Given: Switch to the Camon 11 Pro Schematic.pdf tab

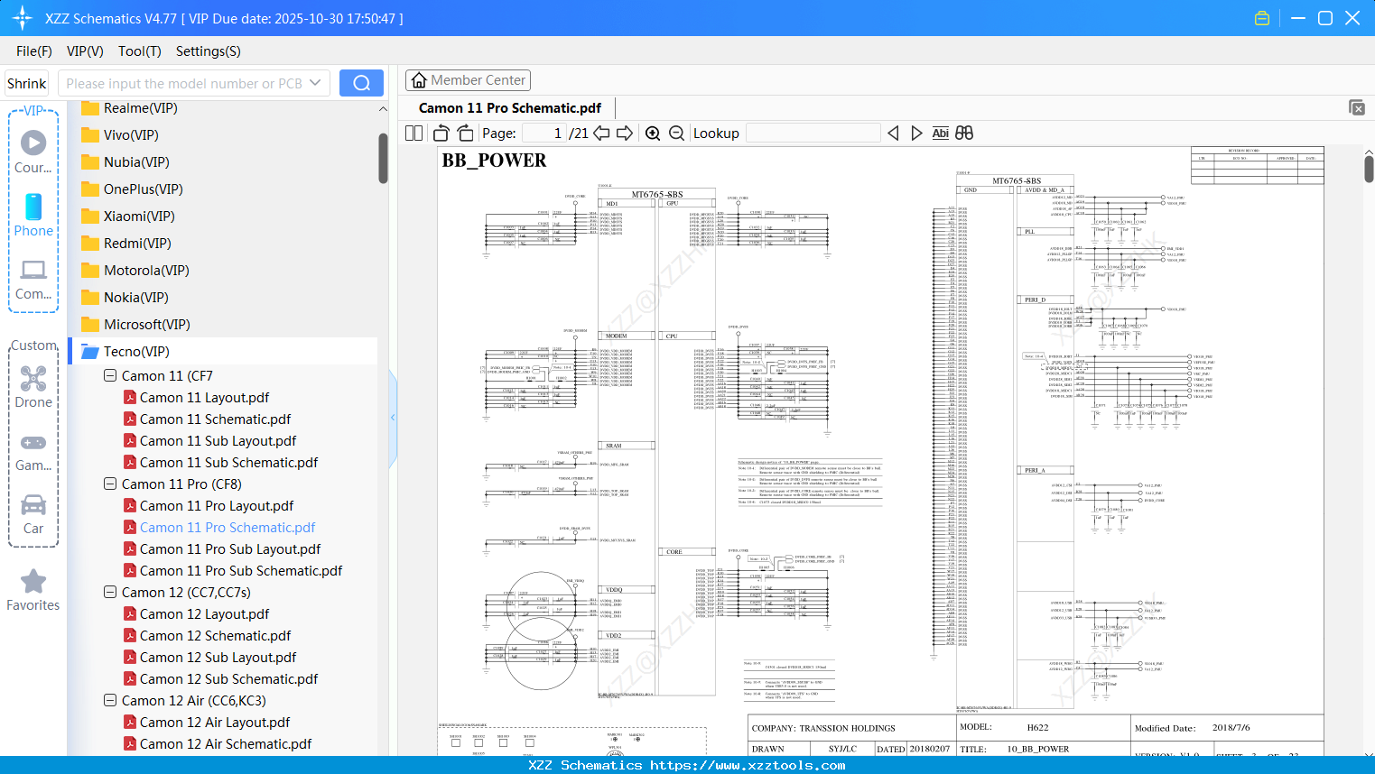Looking at the screenshot, I should tap(511, 107).
